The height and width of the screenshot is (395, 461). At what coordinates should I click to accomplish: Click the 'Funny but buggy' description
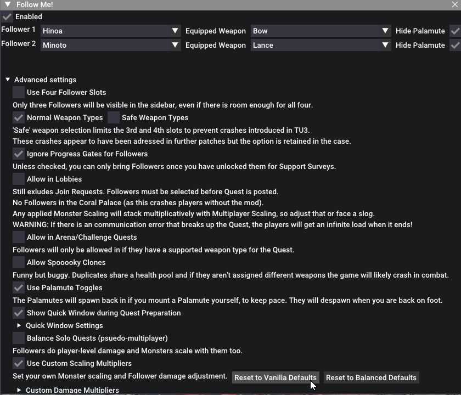tap(231, 275)
